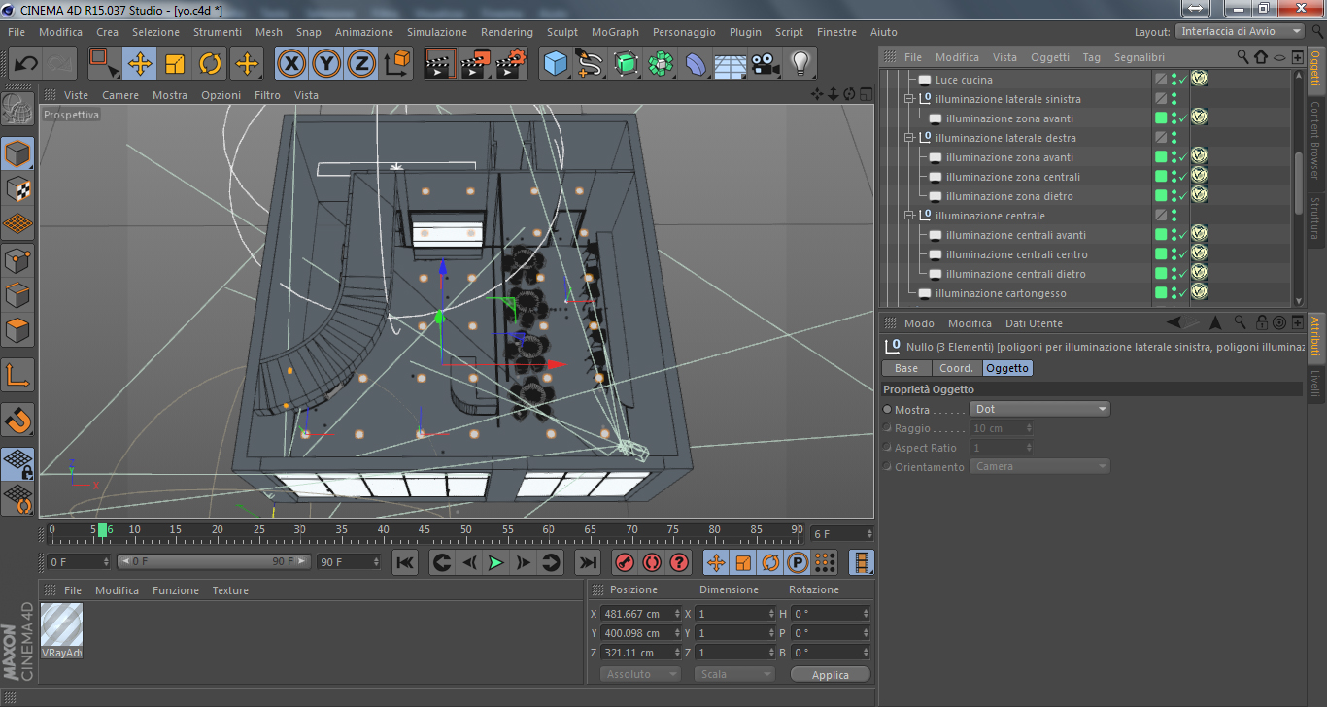The height and width of the screenshot is (707, 1327).
Task: Select the Move tool in top toolbar
Action: pyautogui.click(x=140, y=64)
